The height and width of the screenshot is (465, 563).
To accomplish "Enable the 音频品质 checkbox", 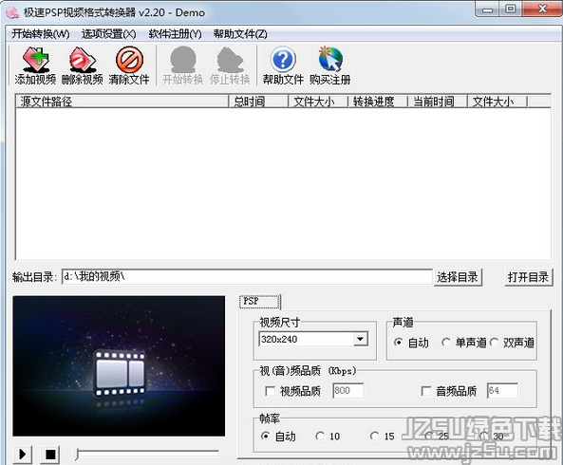I will (x=426, y=391).
